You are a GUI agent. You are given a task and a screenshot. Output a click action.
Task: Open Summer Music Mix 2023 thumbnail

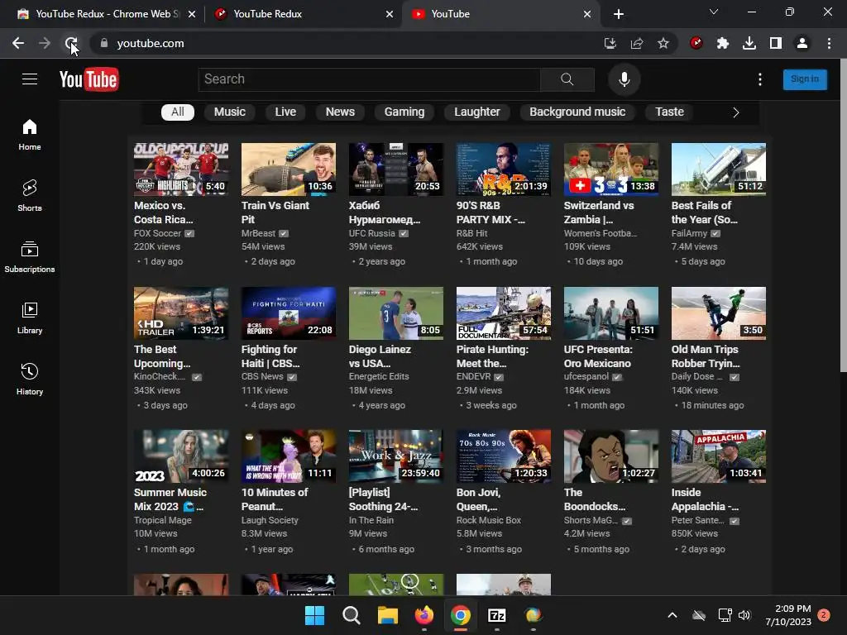(x=181, y=456)
